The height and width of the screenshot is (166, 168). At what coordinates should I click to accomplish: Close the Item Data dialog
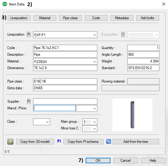164,4
